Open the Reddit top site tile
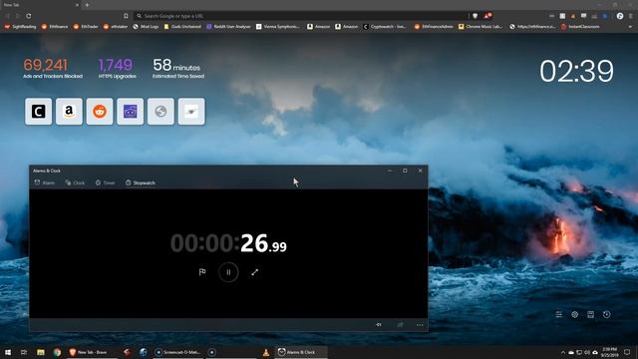This screenshot has height=359, width=638. 100,111
